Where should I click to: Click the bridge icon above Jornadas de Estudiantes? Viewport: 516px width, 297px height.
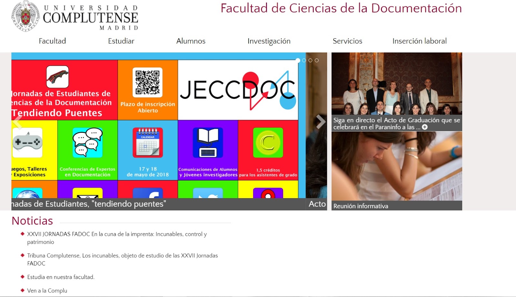tap(57, 77)
